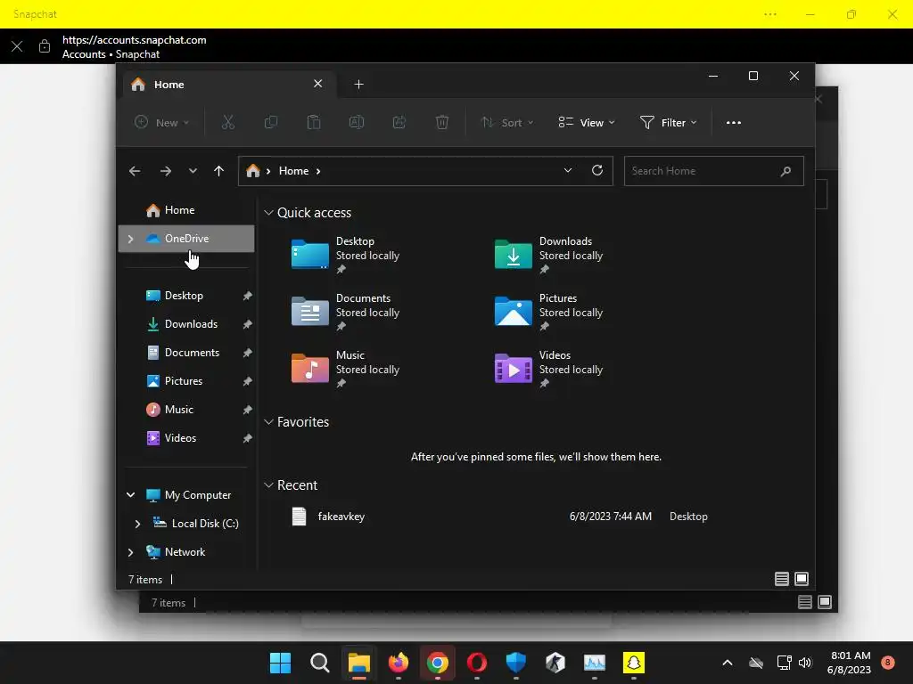
Task: Open Pictures folder in Quick access
Action: tap(549, 312)
